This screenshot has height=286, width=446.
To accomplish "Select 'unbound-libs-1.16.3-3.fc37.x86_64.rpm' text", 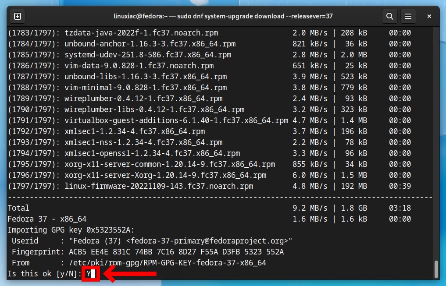I will 146,77.
